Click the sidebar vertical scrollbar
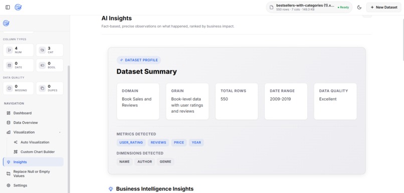This screenshot has height=193, width=404. click(69, 129)
